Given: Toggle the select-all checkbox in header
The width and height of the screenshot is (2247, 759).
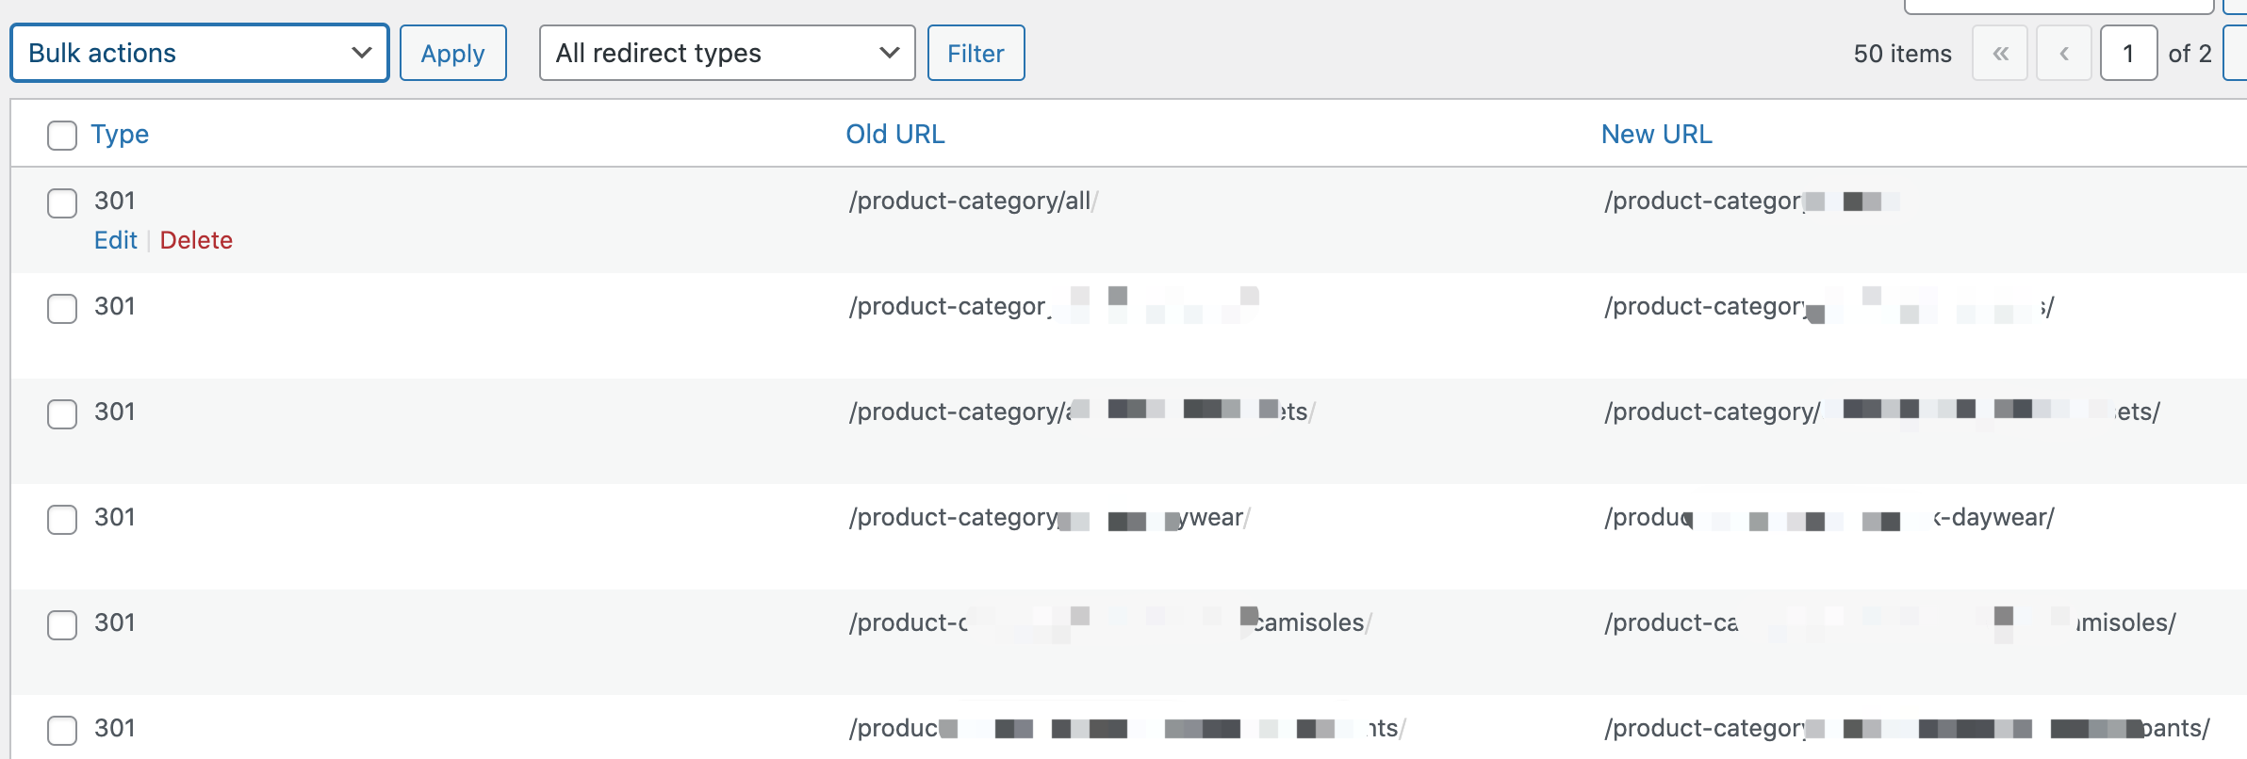Looking at the screenshot, I should click(x=62, y=135).
